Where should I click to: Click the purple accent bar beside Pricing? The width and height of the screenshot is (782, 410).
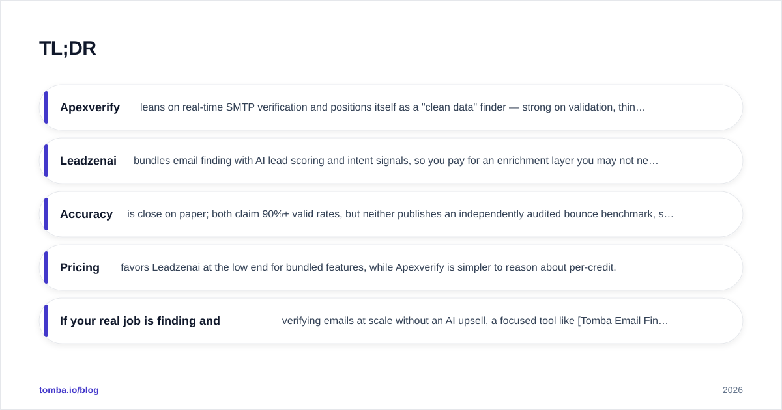tap(46, 267)
